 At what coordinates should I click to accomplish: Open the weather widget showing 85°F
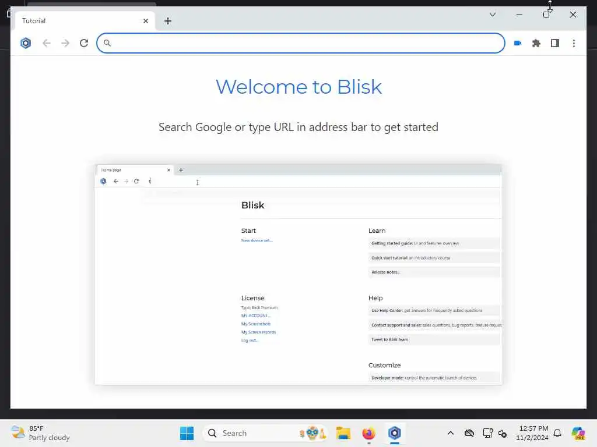click(40, 433)
